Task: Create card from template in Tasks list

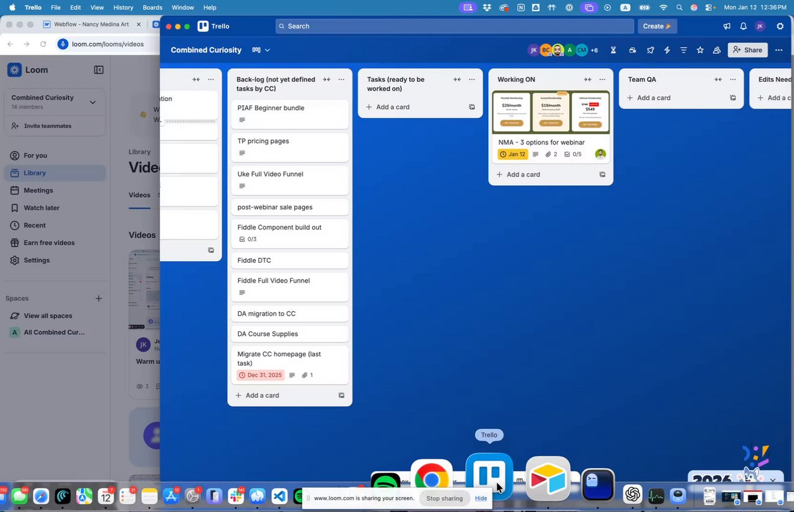Action: [472, 107]
